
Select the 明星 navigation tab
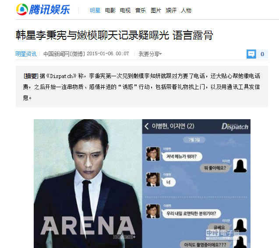(x=95, y=11)
